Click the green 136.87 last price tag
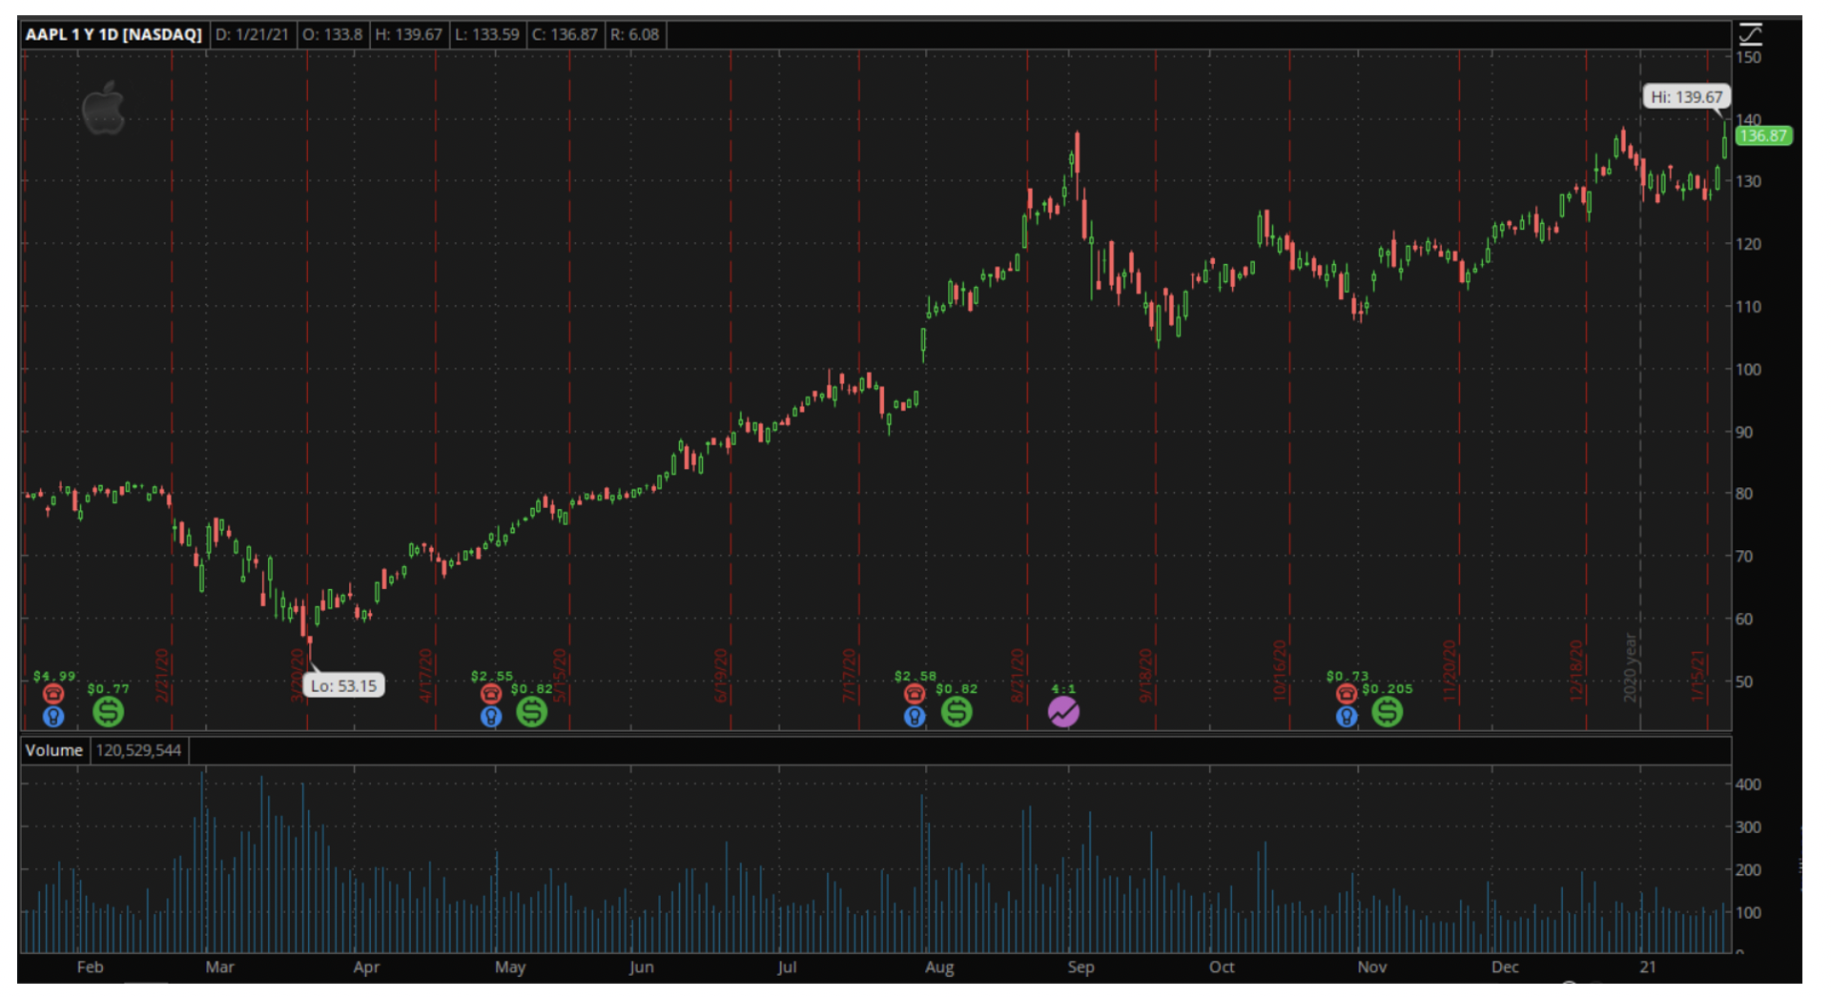 pyautogui.click(x=1763, y=135)
